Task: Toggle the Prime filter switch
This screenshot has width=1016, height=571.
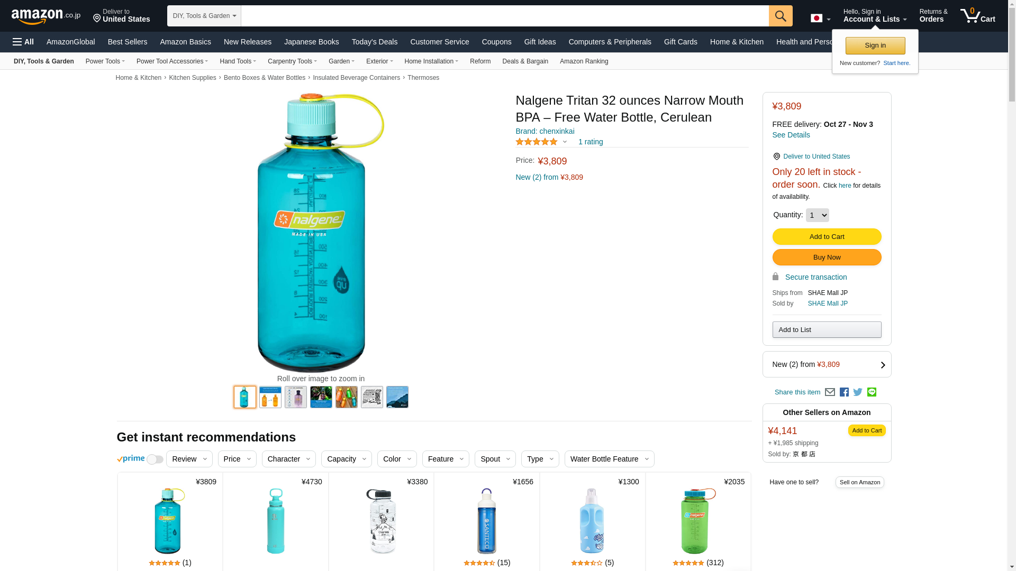Action: [x=155, y=459]
